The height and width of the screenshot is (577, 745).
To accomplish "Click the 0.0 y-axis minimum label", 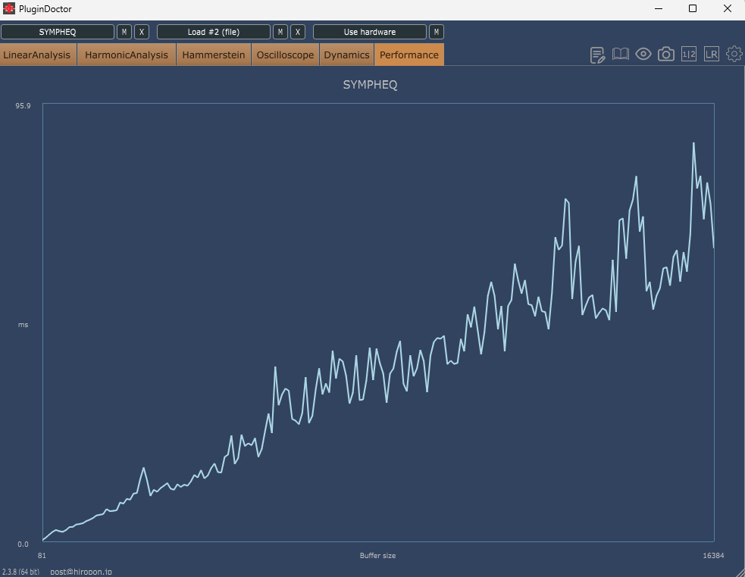I will point(23,544).
